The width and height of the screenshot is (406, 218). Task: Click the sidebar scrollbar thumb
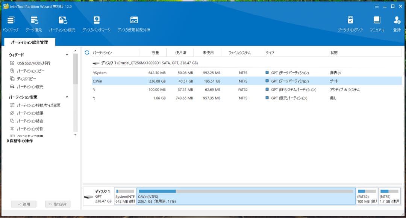coord(75,69)
